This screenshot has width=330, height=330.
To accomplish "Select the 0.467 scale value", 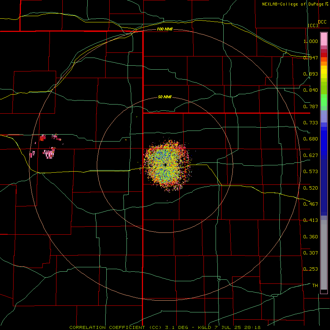I will (311, 204).
